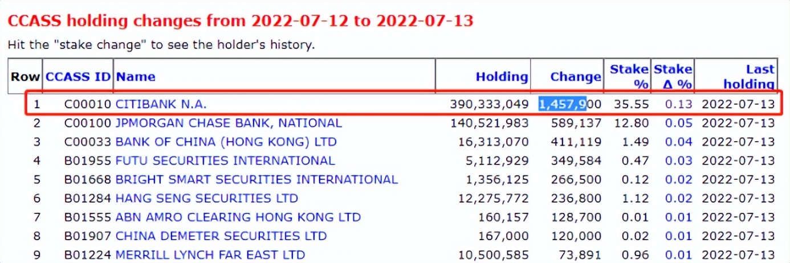The width and height of the screenshot is (790, 263).
Task: Sort table by Name column header
Action: pos(136,76)
